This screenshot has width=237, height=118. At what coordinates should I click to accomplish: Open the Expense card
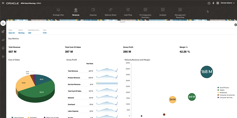(93, 12)
